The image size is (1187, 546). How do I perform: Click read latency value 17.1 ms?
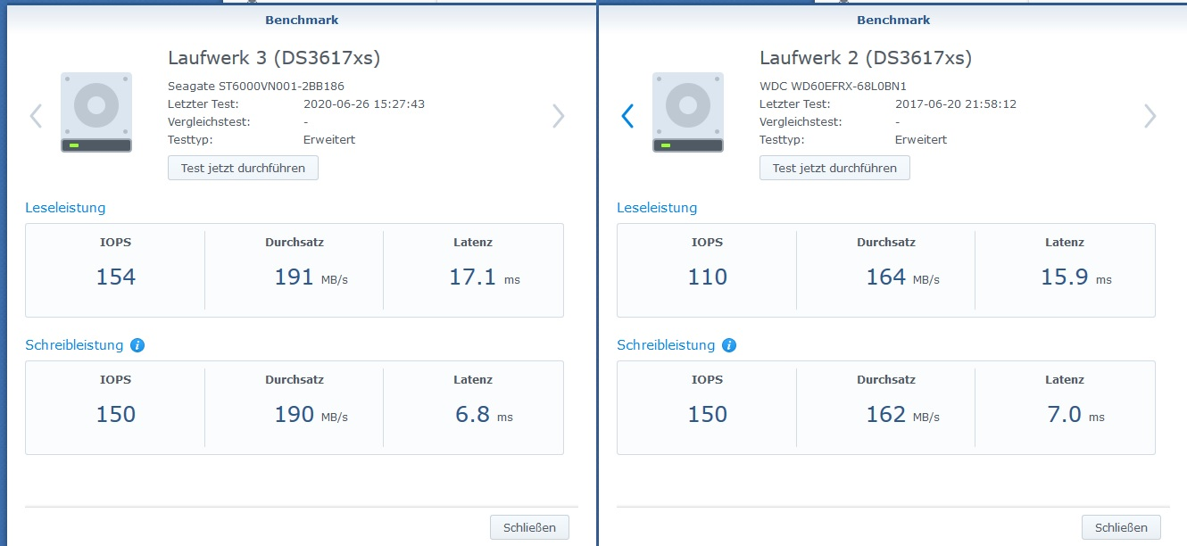(484, 277)
